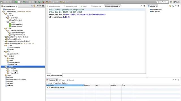Expand the Application.java node
The image size is (181, 101).
[8, 20]
